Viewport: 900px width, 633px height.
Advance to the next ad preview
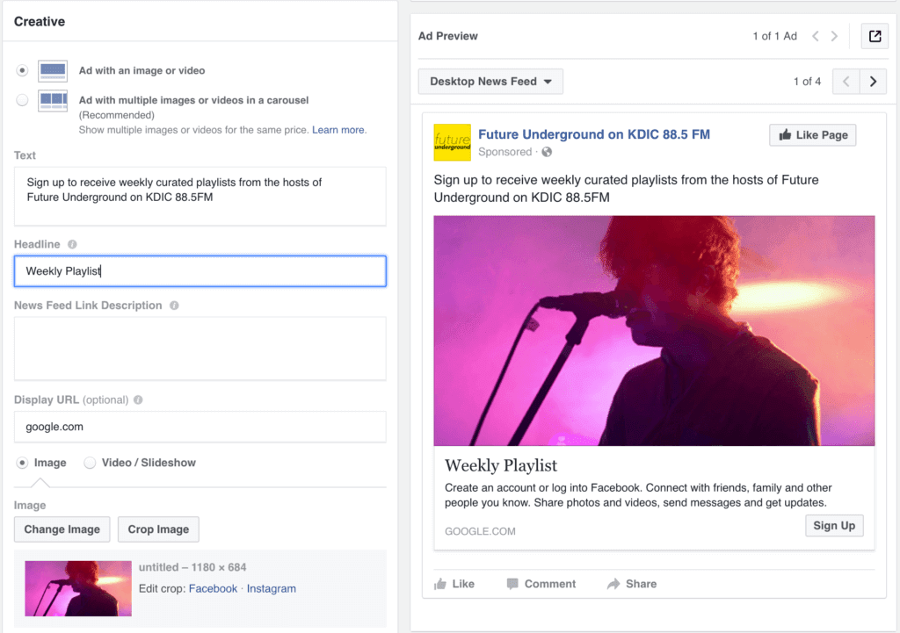coord(871,81)
